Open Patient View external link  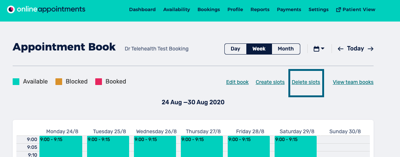[x=355, y=10]
